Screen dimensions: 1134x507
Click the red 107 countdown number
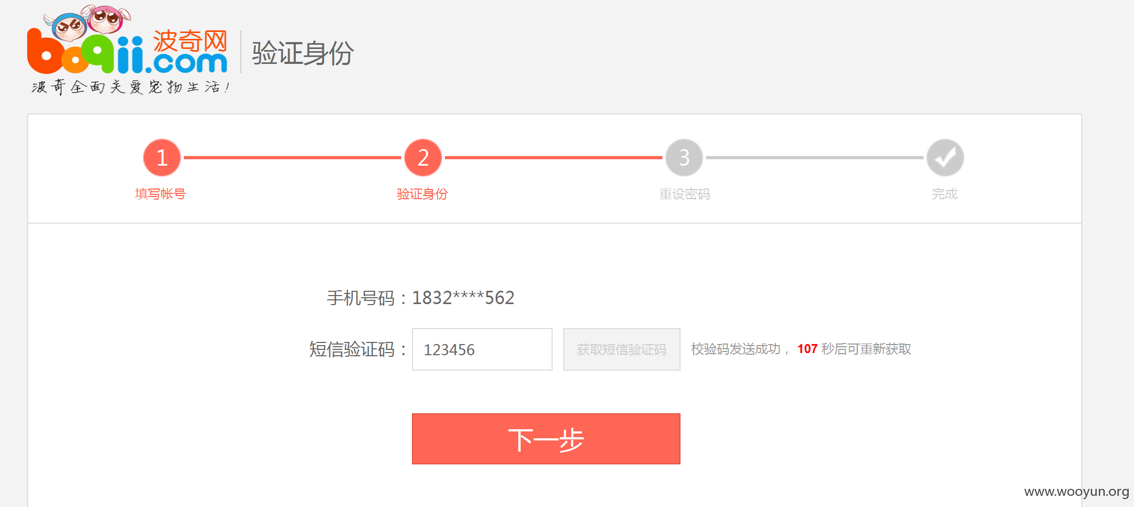(x=807, y=349)
